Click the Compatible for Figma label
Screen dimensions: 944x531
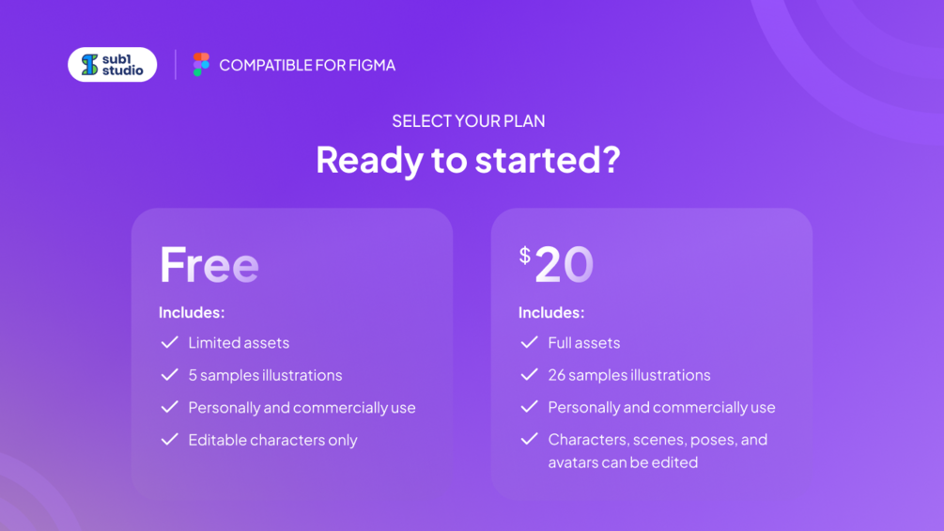[x=307, y=65]
